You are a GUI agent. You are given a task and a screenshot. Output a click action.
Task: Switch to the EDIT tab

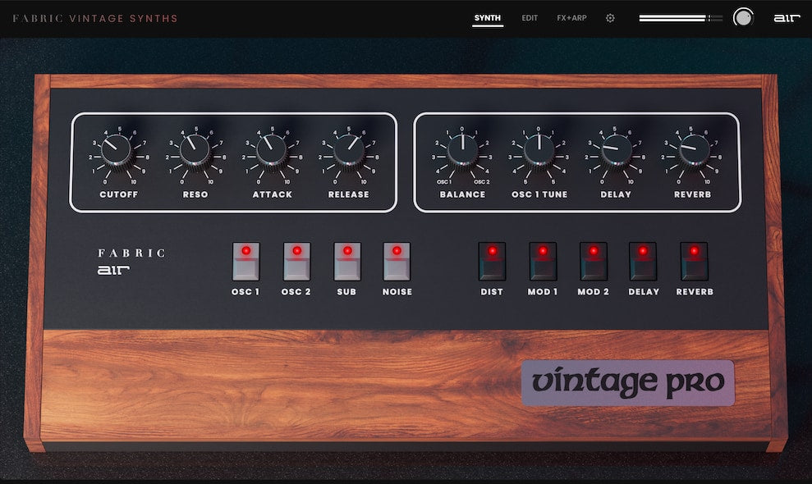[x=529, y=17]
